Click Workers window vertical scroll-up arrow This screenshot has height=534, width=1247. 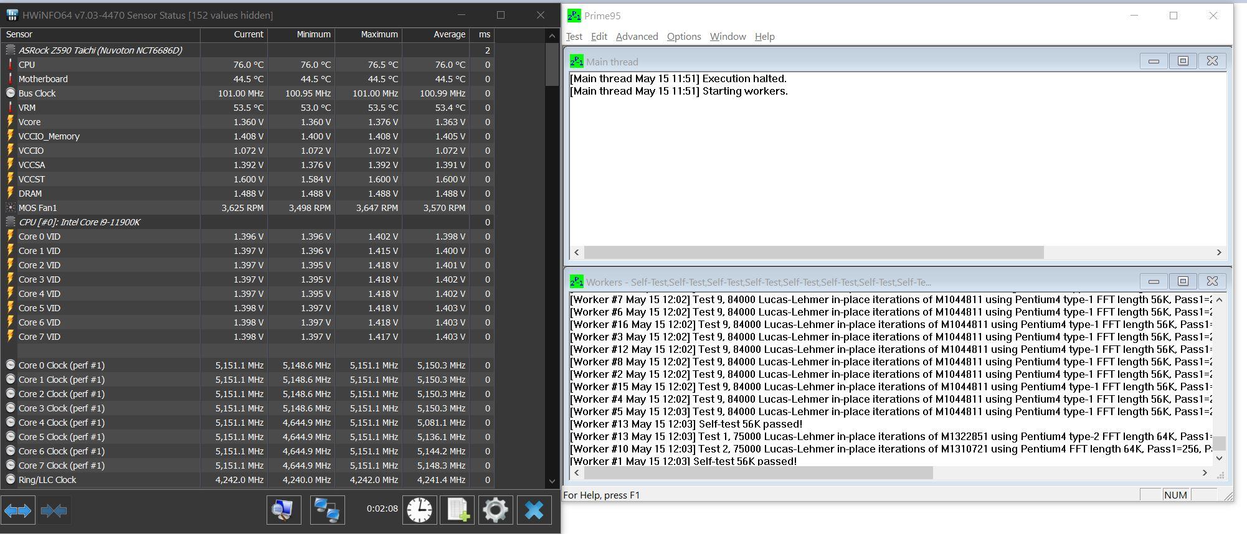1219,299
